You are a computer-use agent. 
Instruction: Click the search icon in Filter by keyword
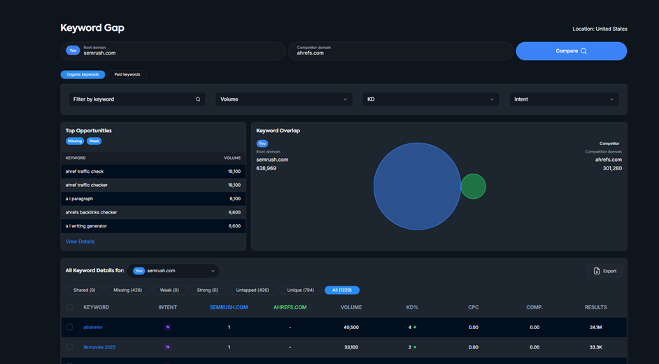[x=198, y=99]
